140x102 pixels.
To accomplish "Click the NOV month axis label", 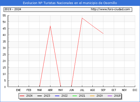I will [x=124, y=90].
